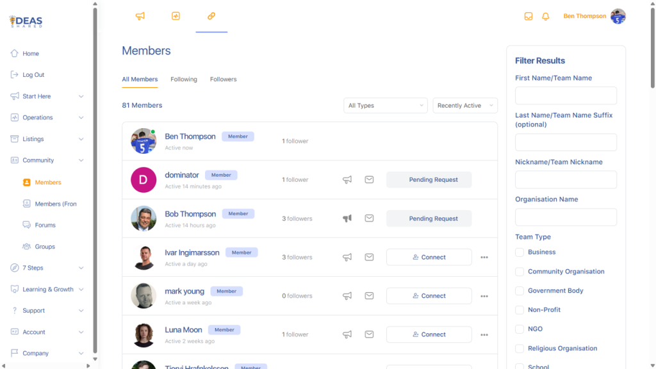Click the page vertical scrollbar thumb
The image size is (656, 369).
click(x=653, y=48)
